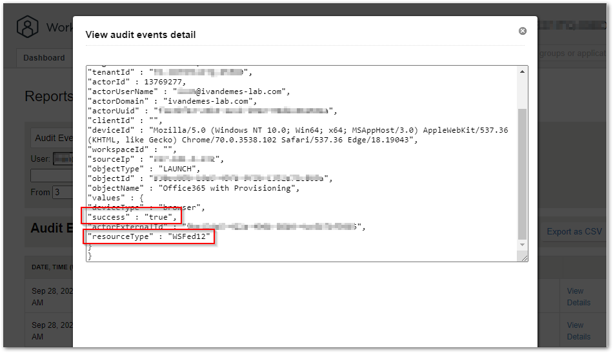Click the details box scroll-down arrow
The height and width of the screenshot is (353, 613).
coord(522,245)
